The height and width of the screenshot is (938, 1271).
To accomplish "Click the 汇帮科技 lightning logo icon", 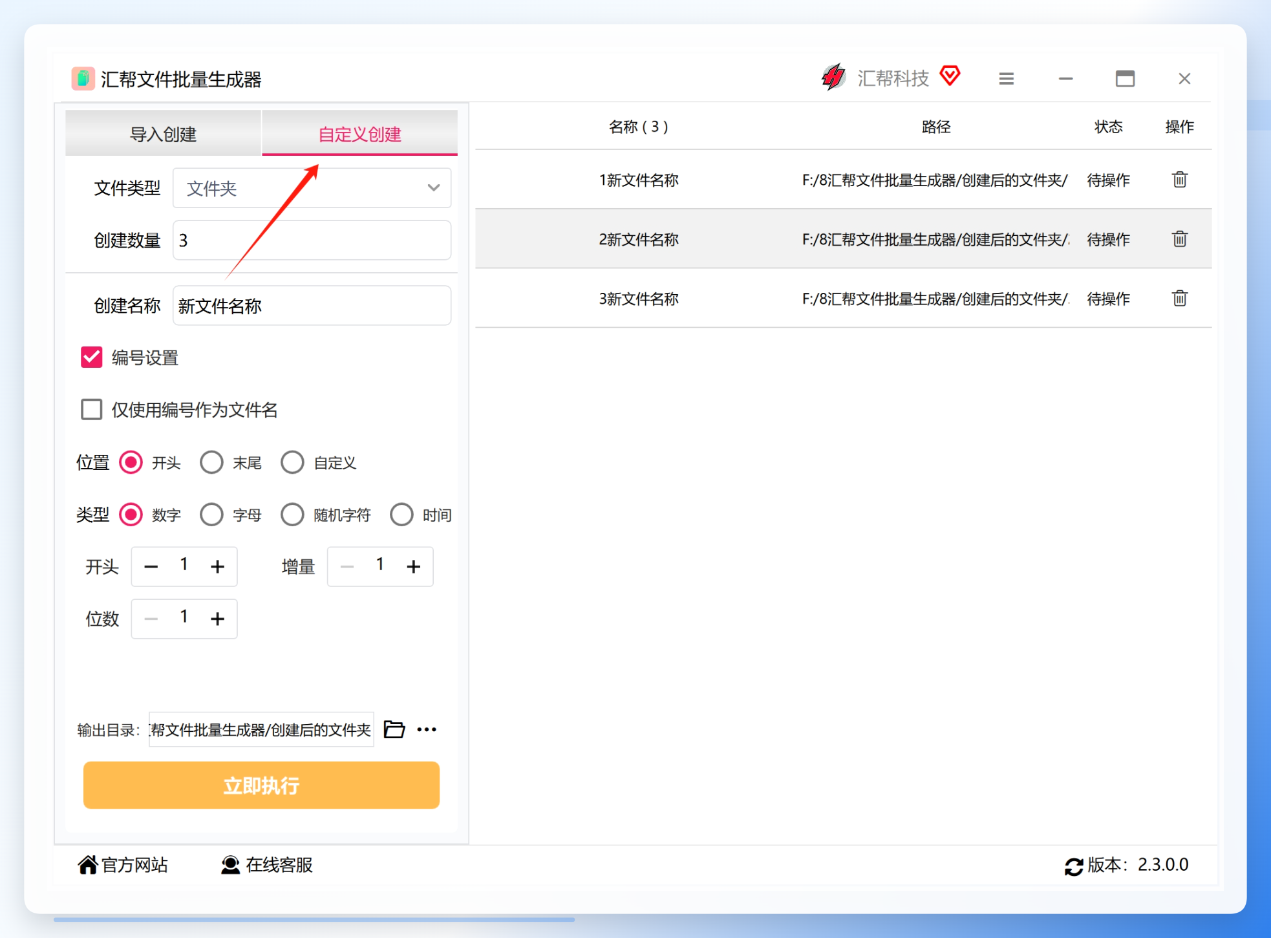I will click(x=833, y=78).
